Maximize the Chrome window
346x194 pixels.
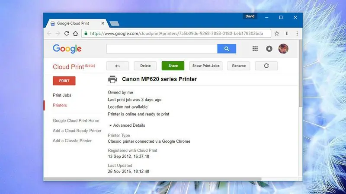coord(281,17)
